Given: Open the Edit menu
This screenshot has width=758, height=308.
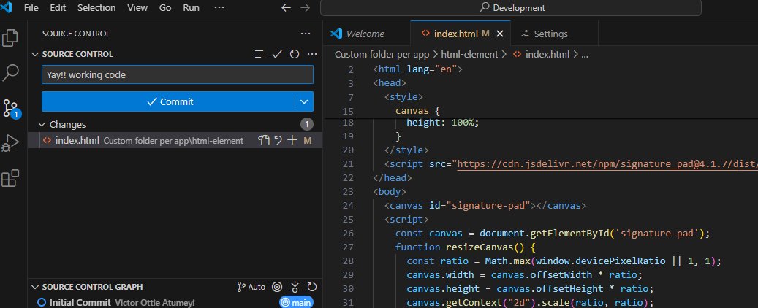Looking at the screenshot, I should pos(58,8).
